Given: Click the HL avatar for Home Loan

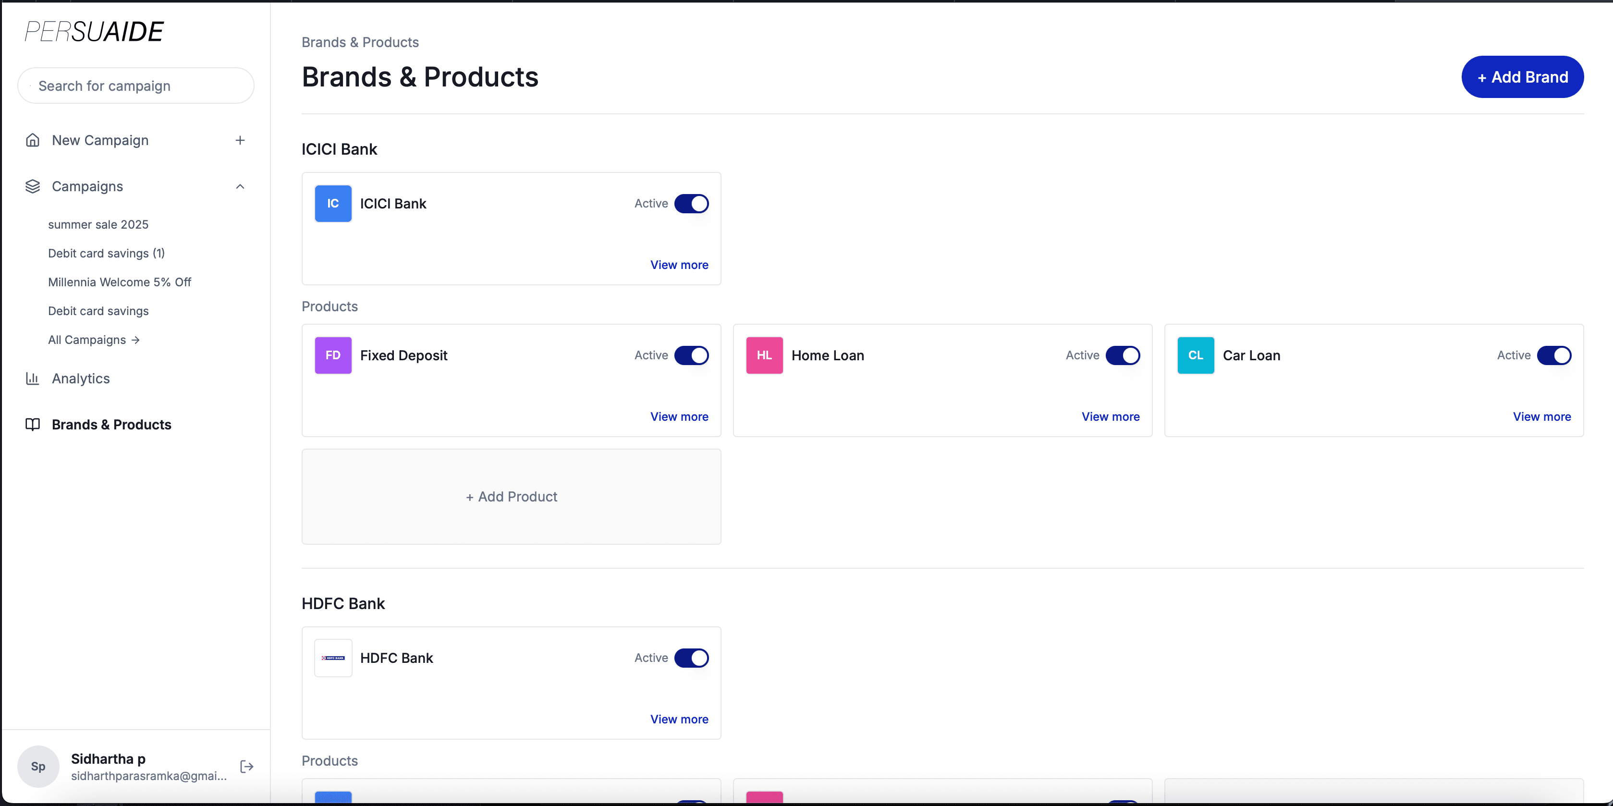Looking at the screenshot, I should [x=765, y=355].
